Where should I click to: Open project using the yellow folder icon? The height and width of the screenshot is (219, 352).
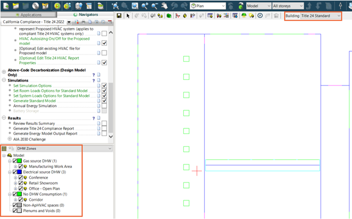pos(16,6)
